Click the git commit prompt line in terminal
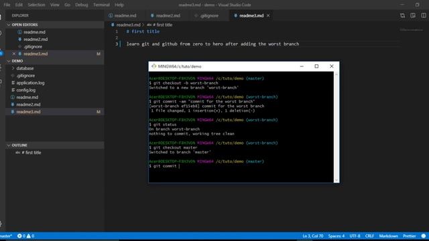The image size is (429, 241). (x=164, y=166)
